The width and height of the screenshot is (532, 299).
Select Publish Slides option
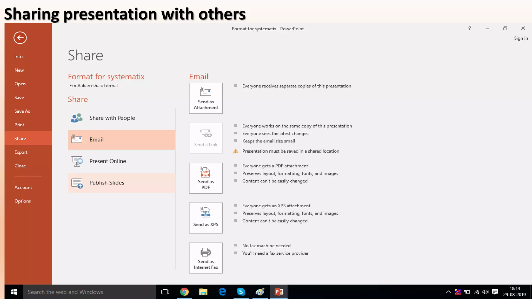[x=122, y=183]
